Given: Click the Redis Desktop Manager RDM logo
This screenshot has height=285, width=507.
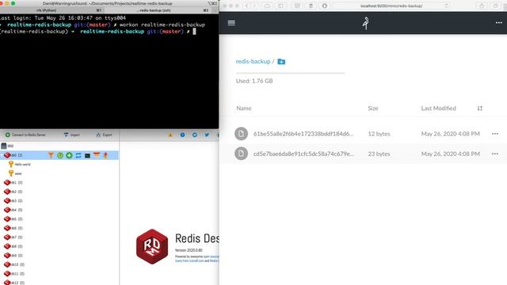Looking at the screenshot, I should 152,246.
